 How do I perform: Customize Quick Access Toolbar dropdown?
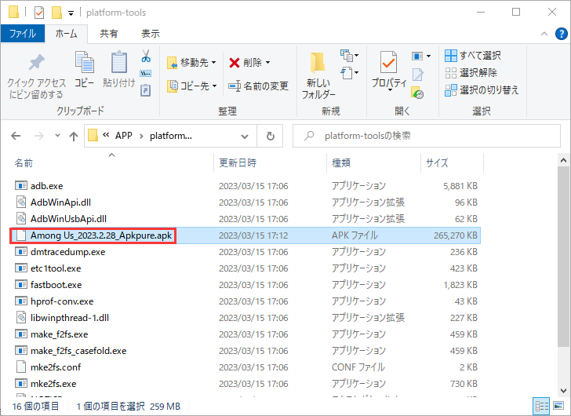[71, 13]
